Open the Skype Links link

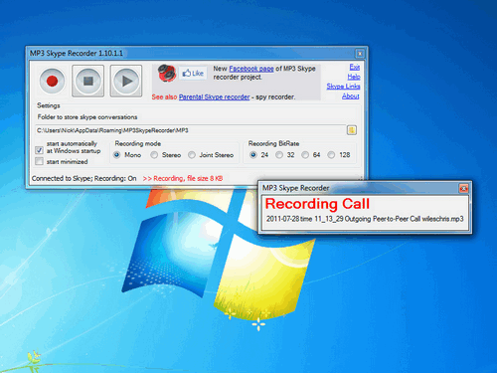(343, 87)
